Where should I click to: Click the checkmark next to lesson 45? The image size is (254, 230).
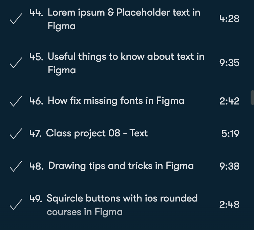(x=15, y=63)
